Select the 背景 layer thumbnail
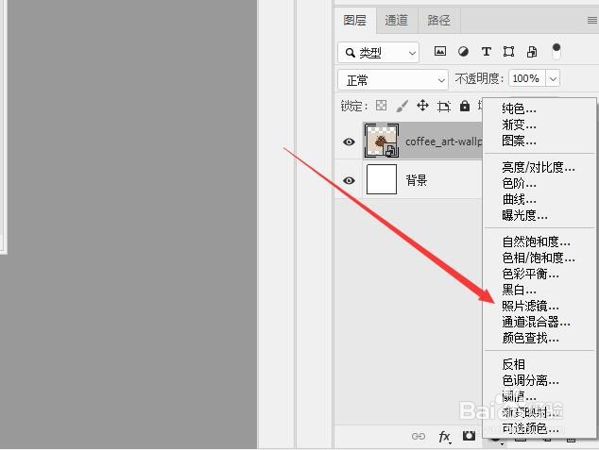Screen dimensions: 599x450 [x=382, y=179]
